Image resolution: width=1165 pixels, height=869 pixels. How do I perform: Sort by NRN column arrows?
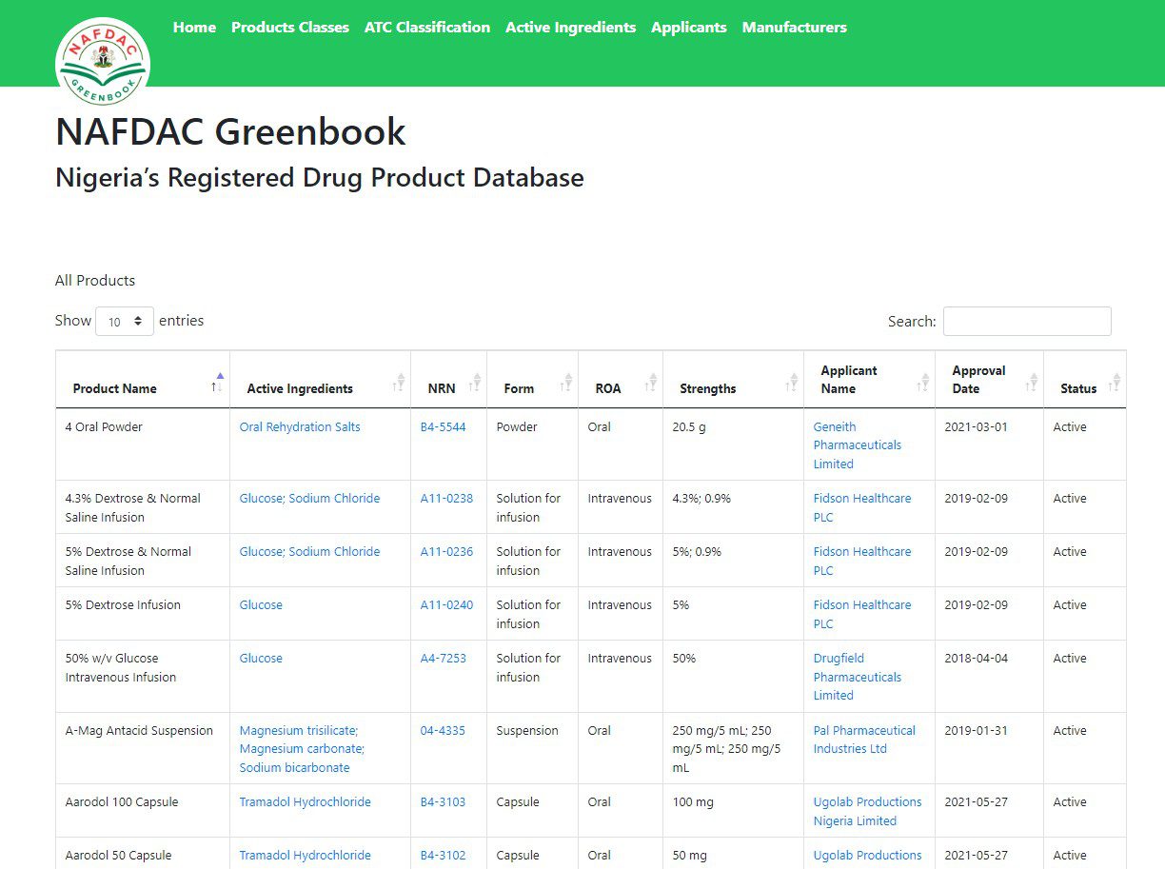pos(475,382)
